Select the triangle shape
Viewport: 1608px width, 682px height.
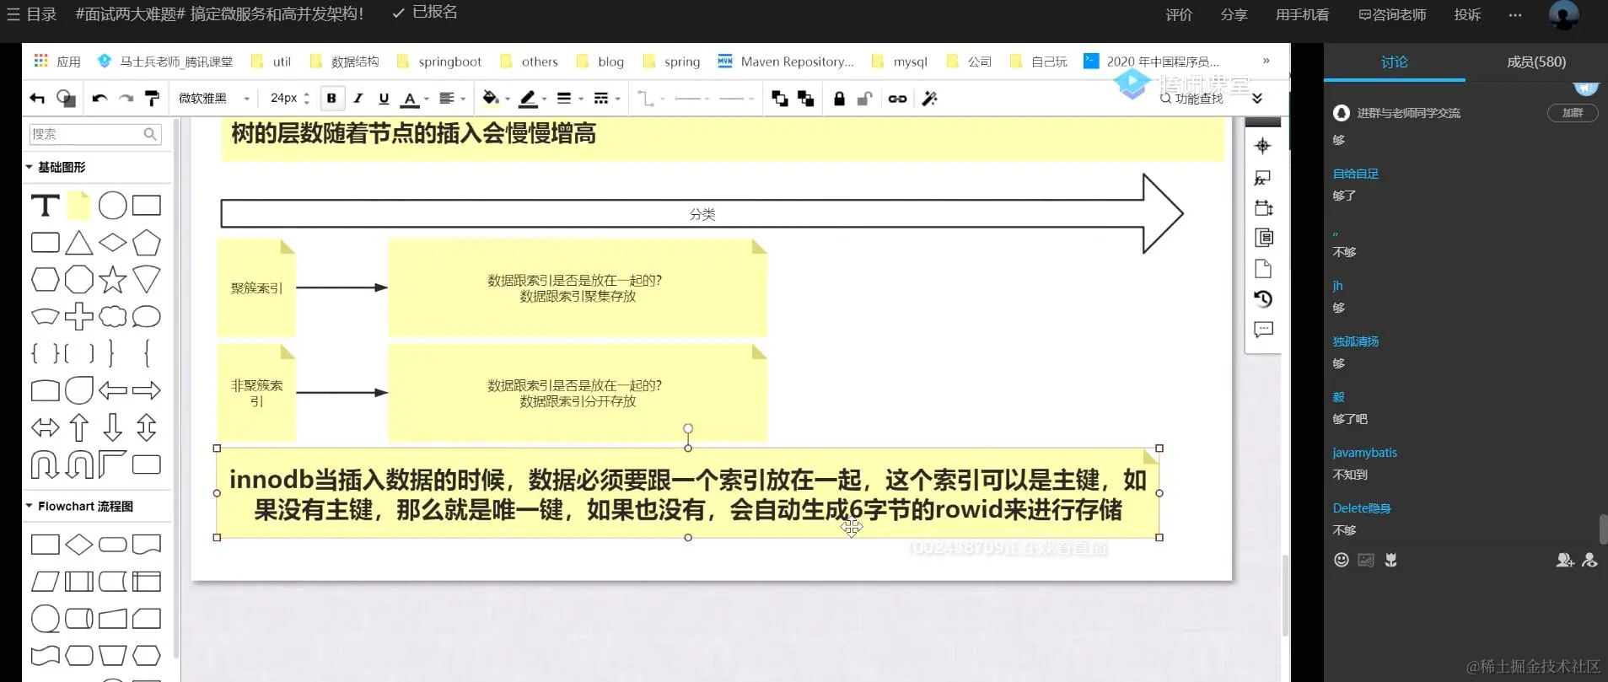click(78, 243)
